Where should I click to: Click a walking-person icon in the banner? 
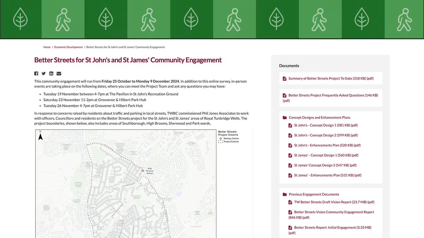coord(63,19)
